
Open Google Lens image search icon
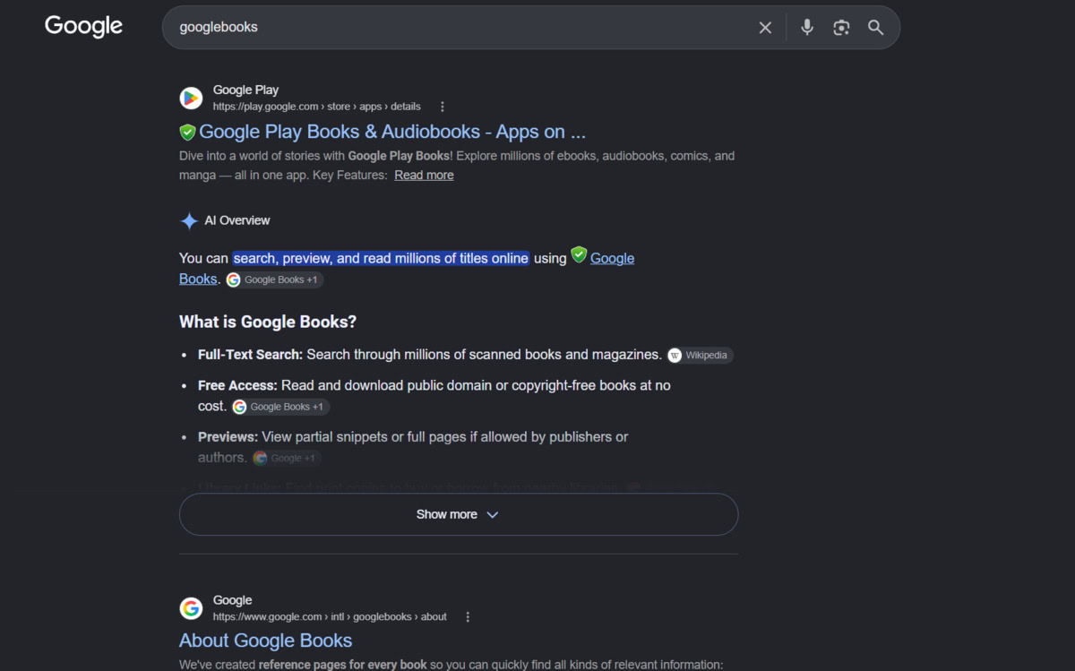pos(841,28)
